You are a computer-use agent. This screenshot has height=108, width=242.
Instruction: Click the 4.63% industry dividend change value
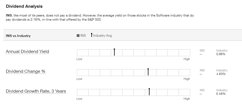(221, 74)
